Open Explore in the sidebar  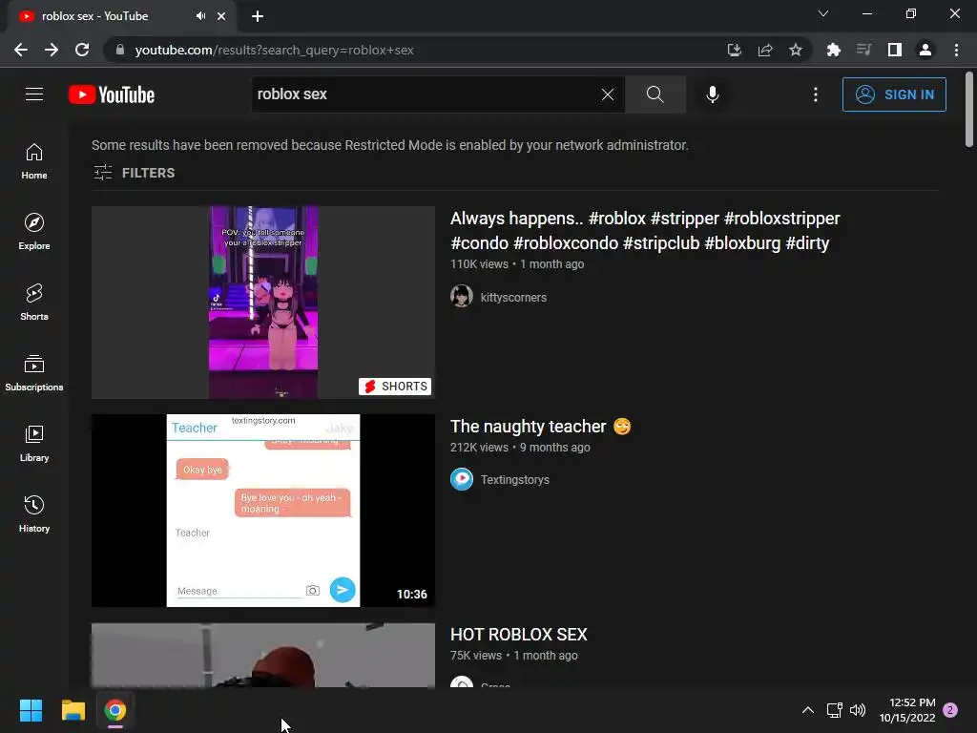(x=34, y=231)
